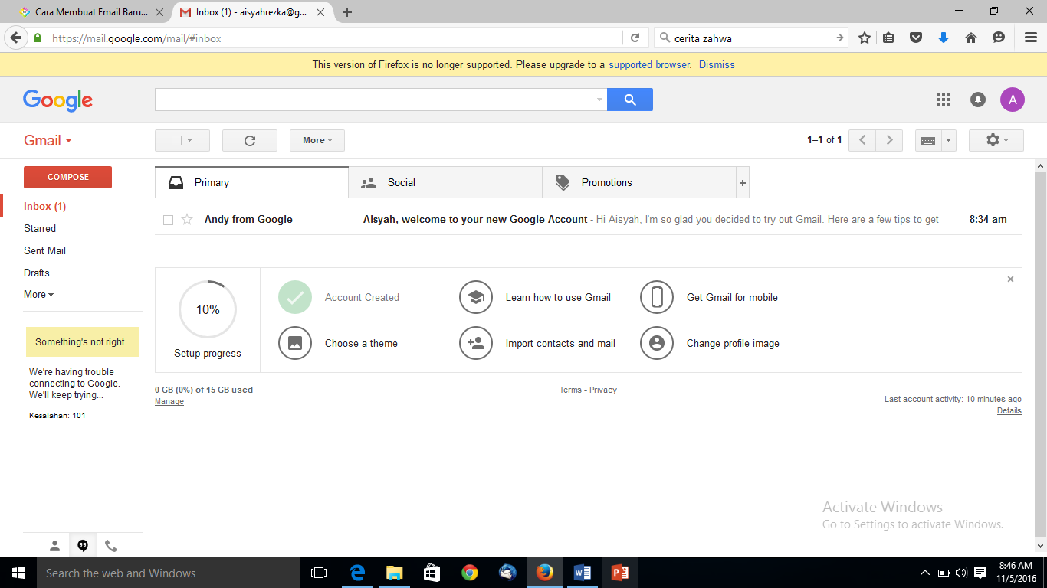Open Windows Start menu
Viewport: 1047px width, 588px height.
(x=18, y=573)
